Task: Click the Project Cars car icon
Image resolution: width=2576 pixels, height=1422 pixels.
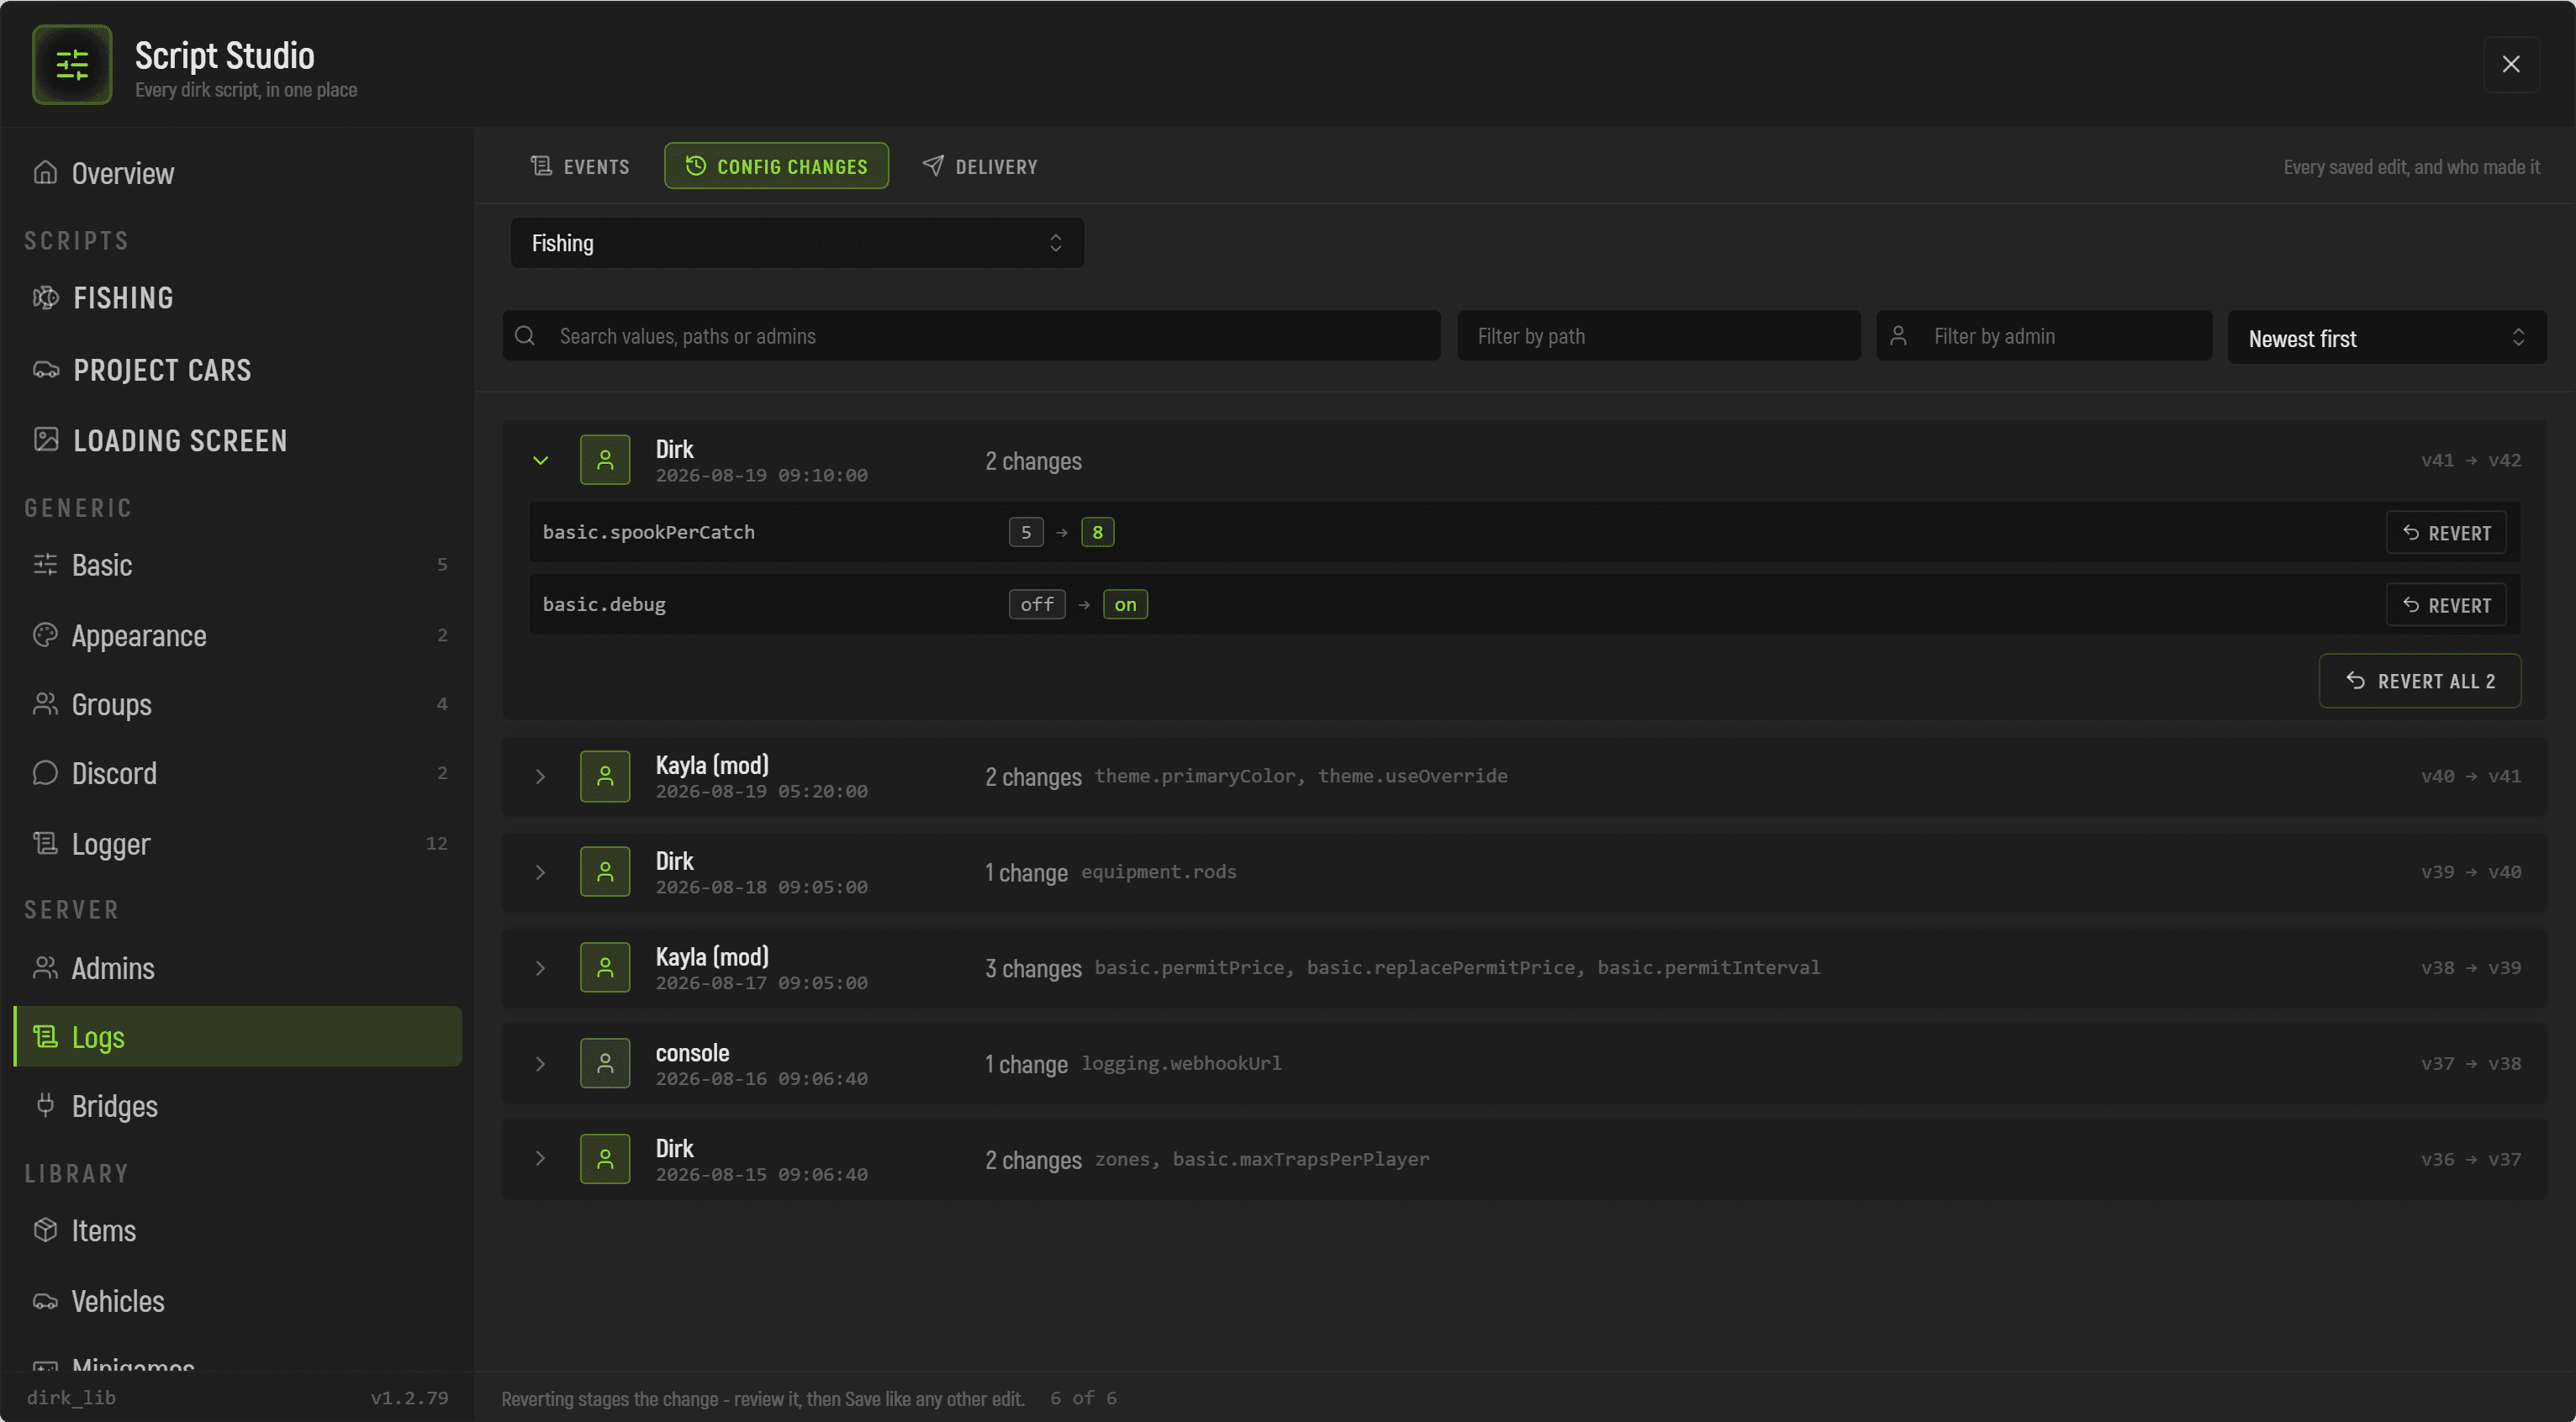Action: point(46,370)
